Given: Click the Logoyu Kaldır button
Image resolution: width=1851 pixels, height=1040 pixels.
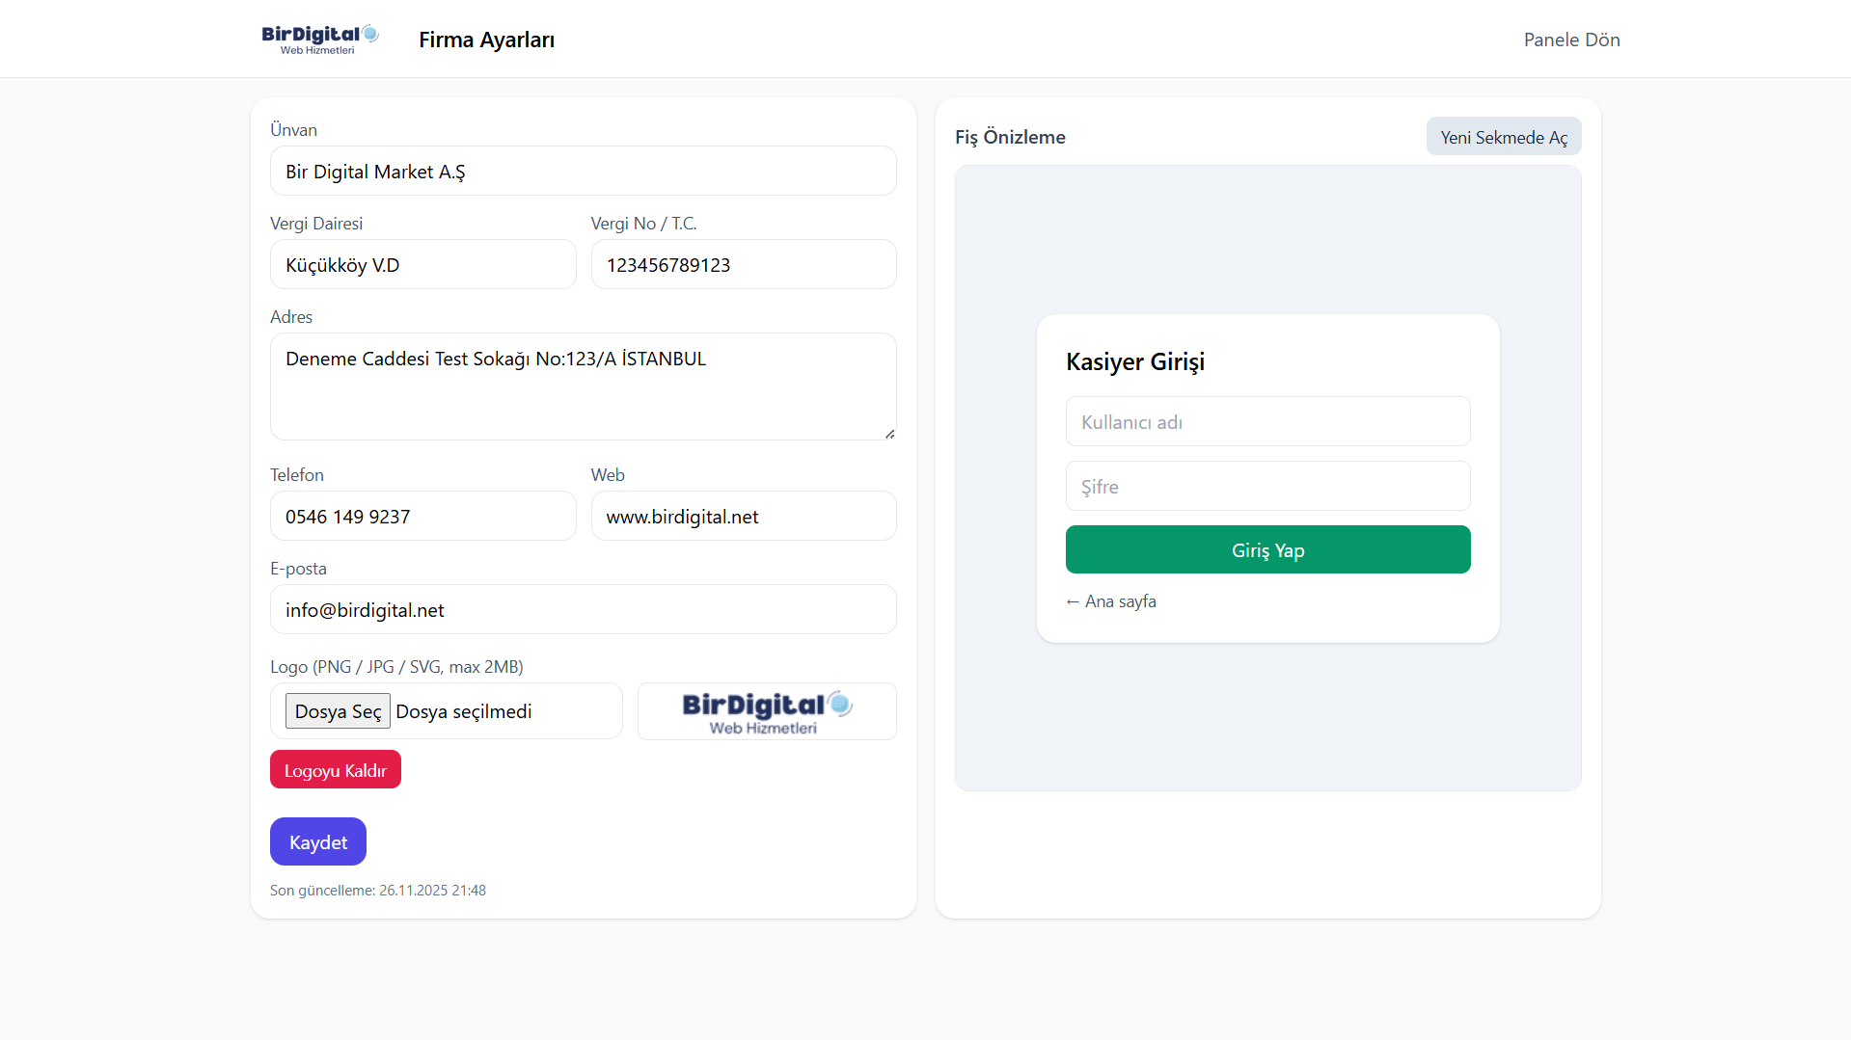Looking at the screenshot, I should 335,770.
